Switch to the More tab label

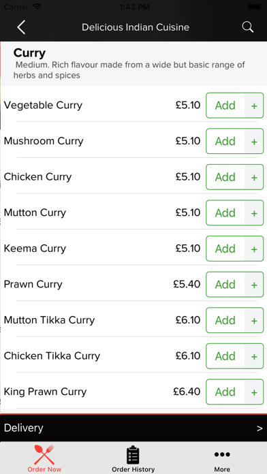coord(222,469)
